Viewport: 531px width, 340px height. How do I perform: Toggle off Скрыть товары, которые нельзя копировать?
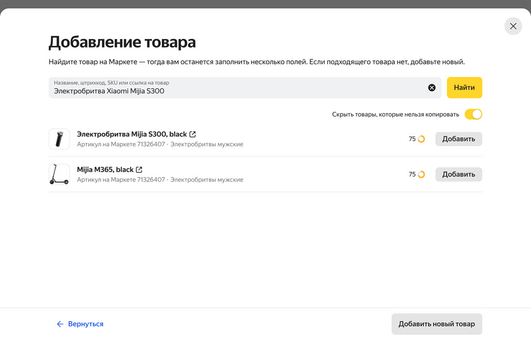pos(473,114)
